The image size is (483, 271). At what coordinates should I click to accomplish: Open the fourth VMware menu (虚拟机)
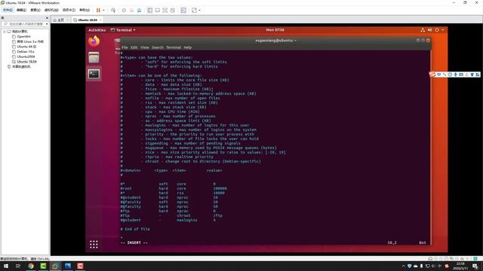click(51, 10)
